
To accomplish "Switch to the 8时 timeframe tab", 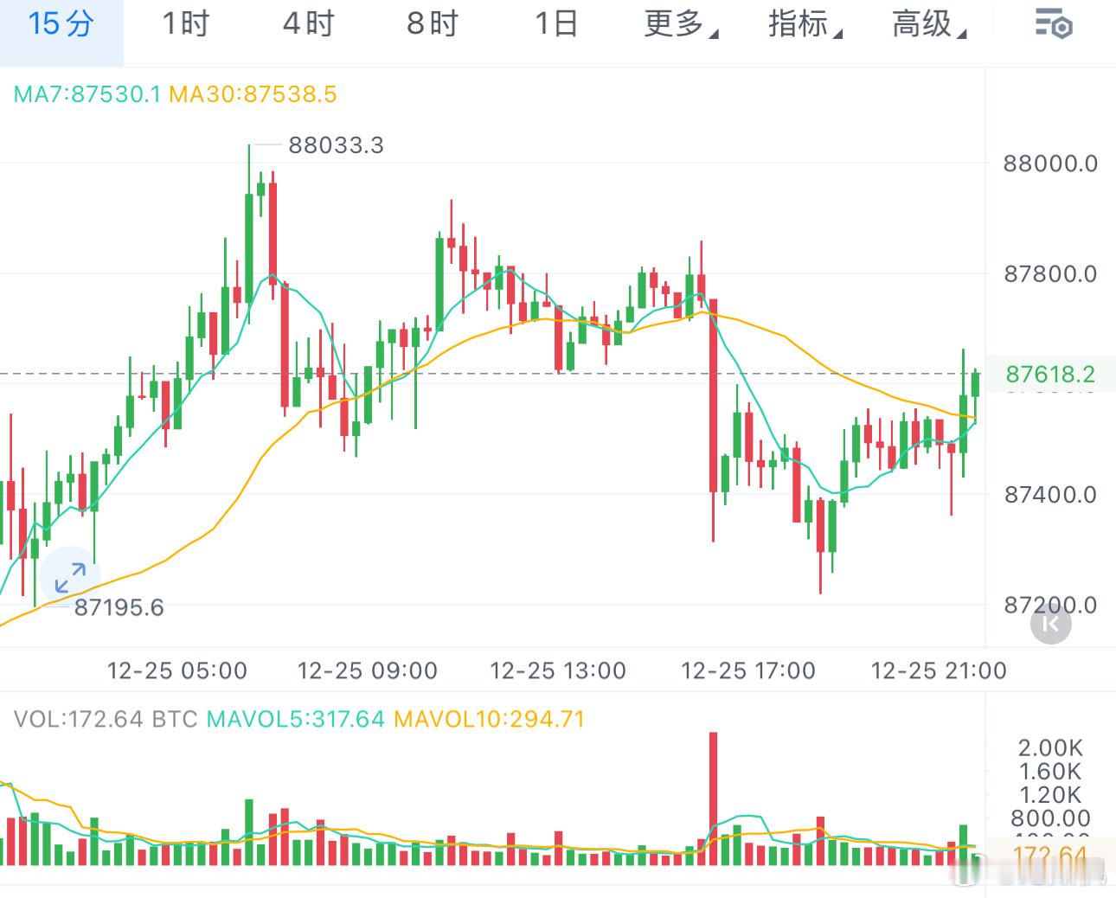I will (433, 25).
